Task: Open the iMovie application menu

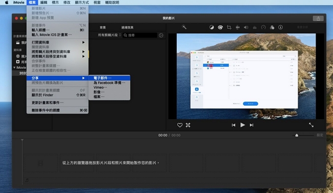Action: point(18,3)
